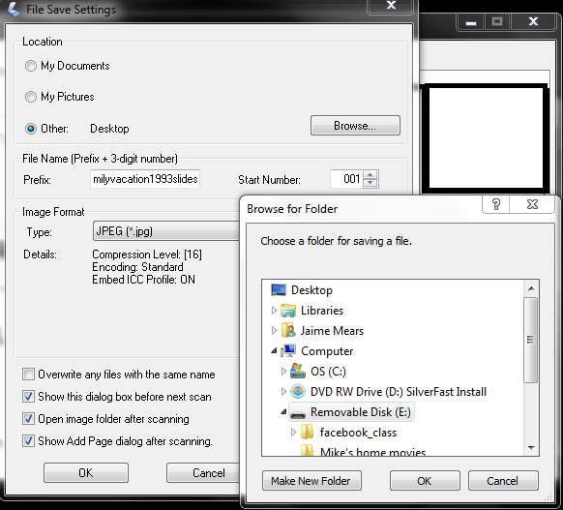Expand the facebook_class folder
This screenshot has width=563, height=510.
tap(293, 432)
